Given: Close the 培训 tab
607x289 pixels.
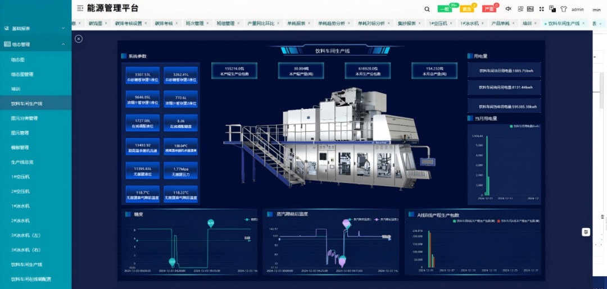Looking at the screenshot, I should pos(536,23).
